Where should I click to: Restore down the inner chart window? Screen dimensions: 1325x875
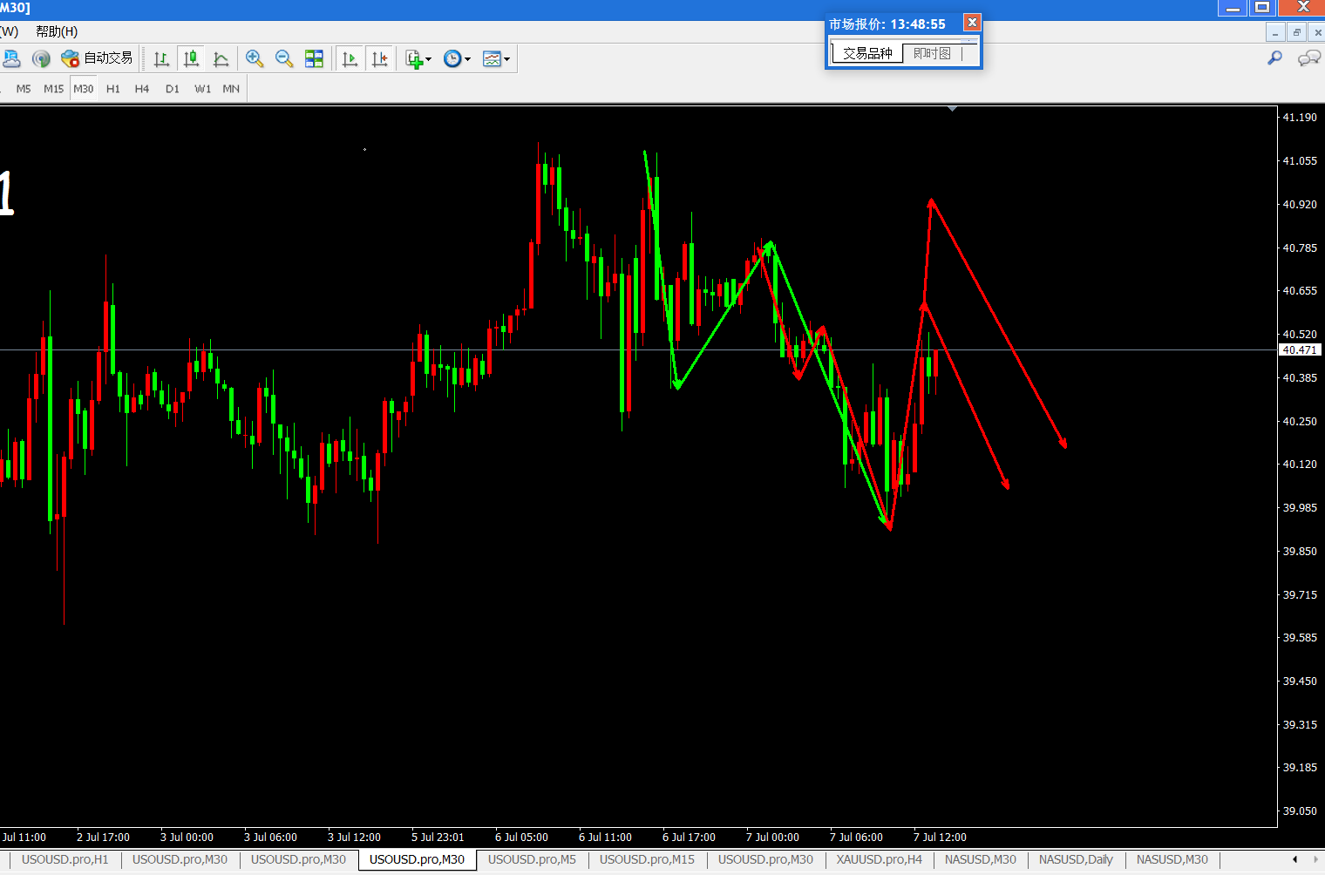1297,32
